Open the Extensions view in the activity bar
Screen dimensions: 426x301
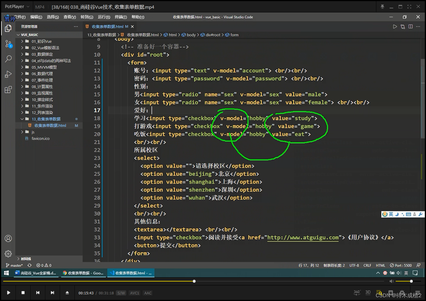[x=8, y=90]
